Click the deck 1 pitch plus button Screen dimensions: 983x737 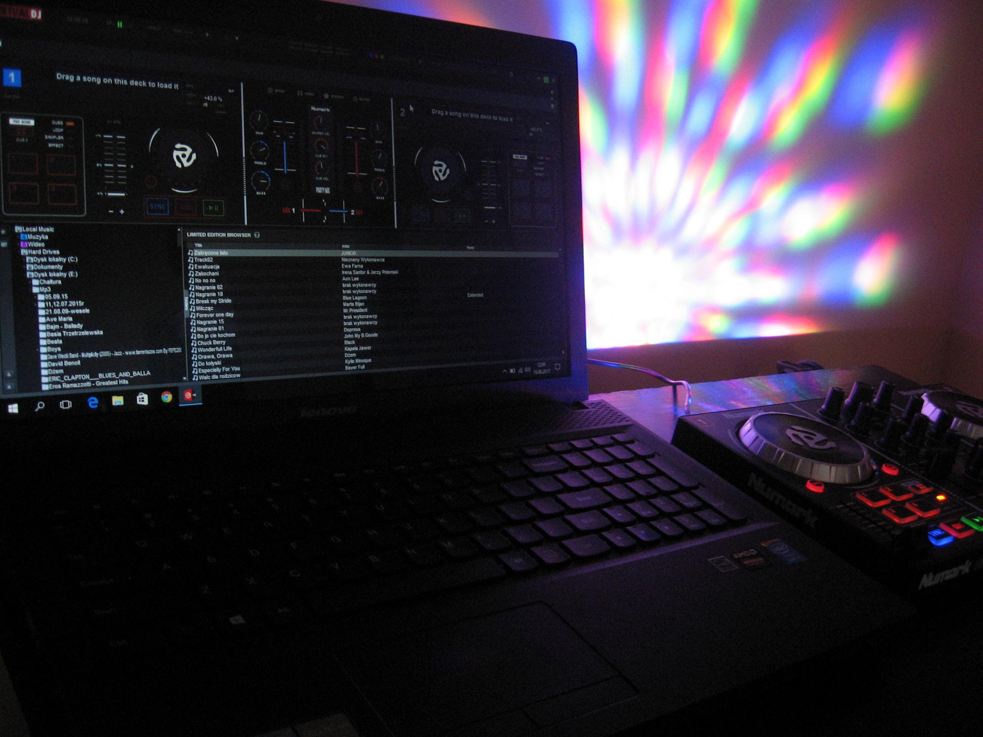(x=122, y=212)
